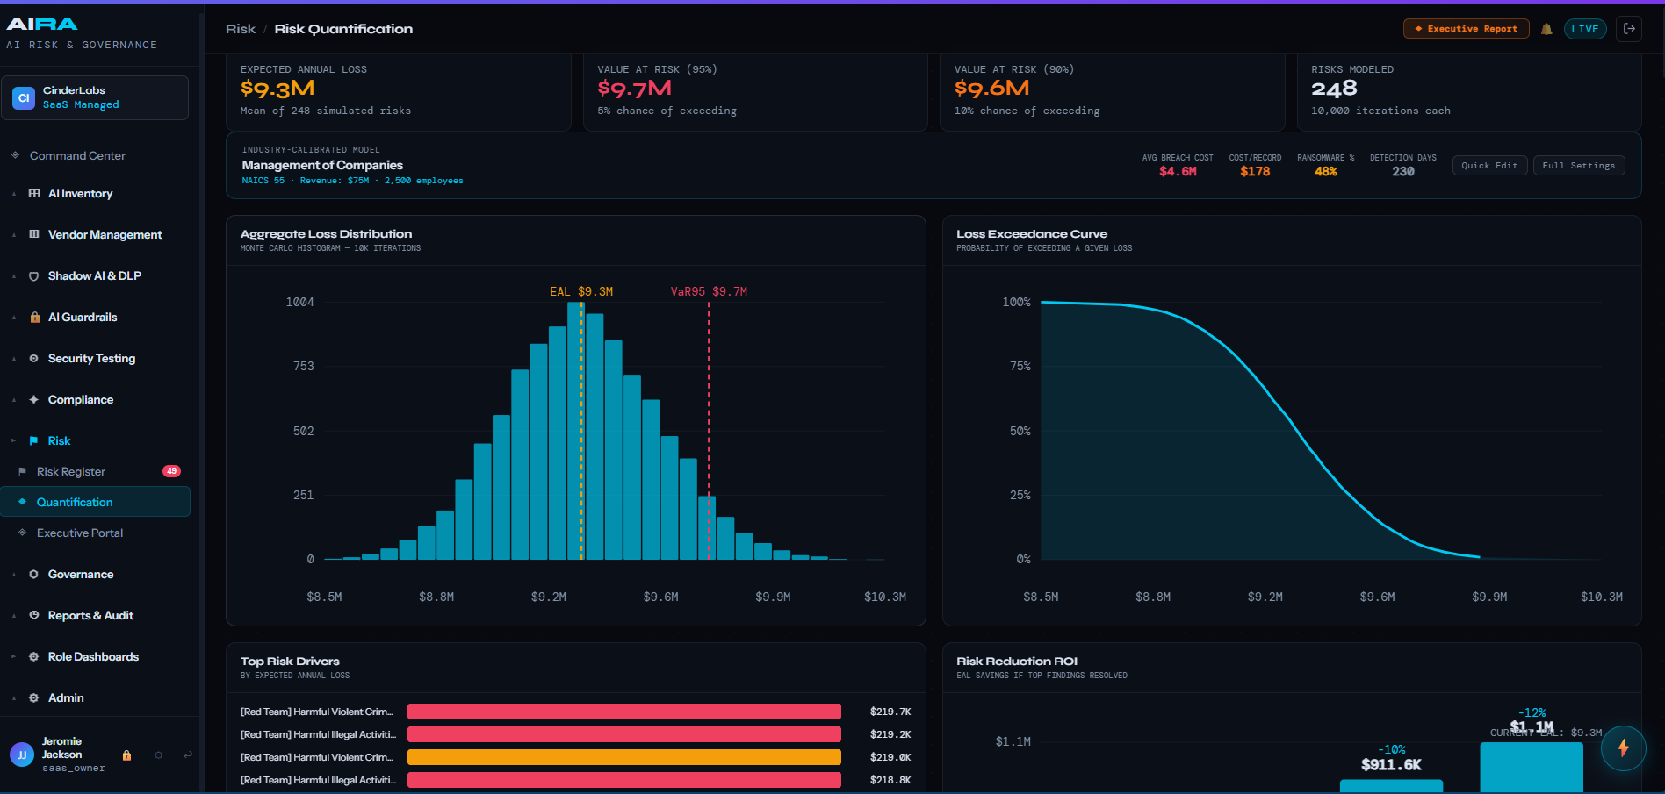Click the Governance hexagon icon

(x=34, y=574)
